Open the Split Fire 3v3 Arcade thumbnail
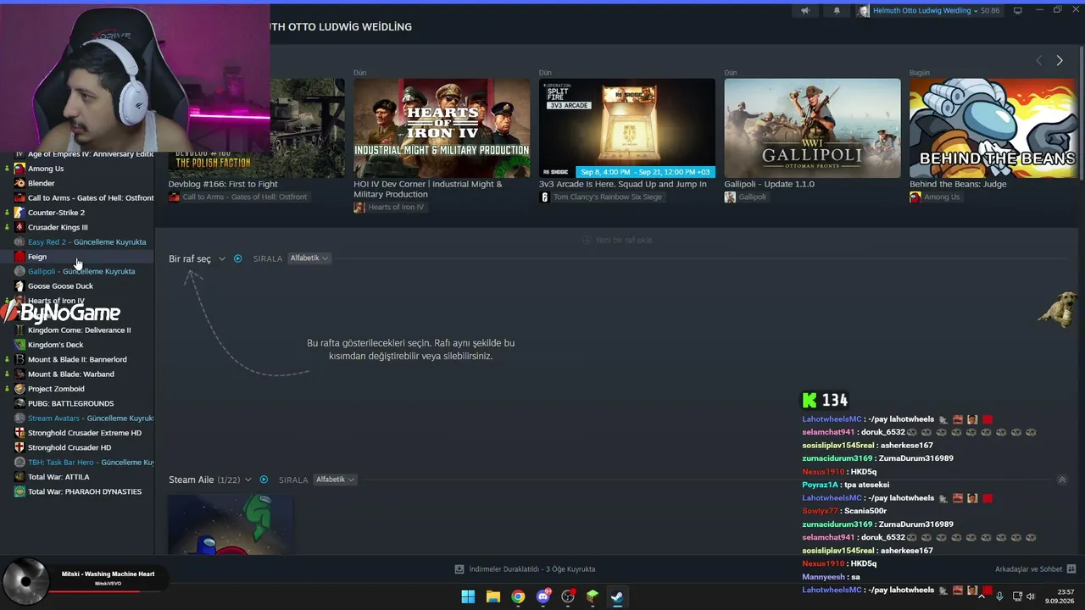Viewport: 1085px width, 610px height. click(x=627, y=128)
